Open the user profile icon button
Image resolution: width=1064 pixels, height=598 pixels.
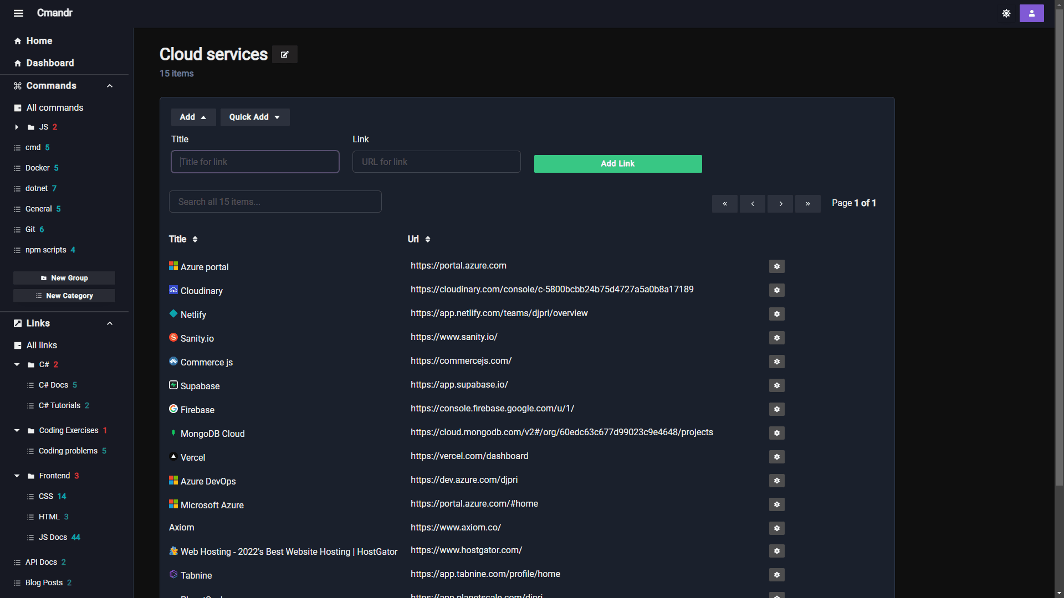click(1031, 13)
